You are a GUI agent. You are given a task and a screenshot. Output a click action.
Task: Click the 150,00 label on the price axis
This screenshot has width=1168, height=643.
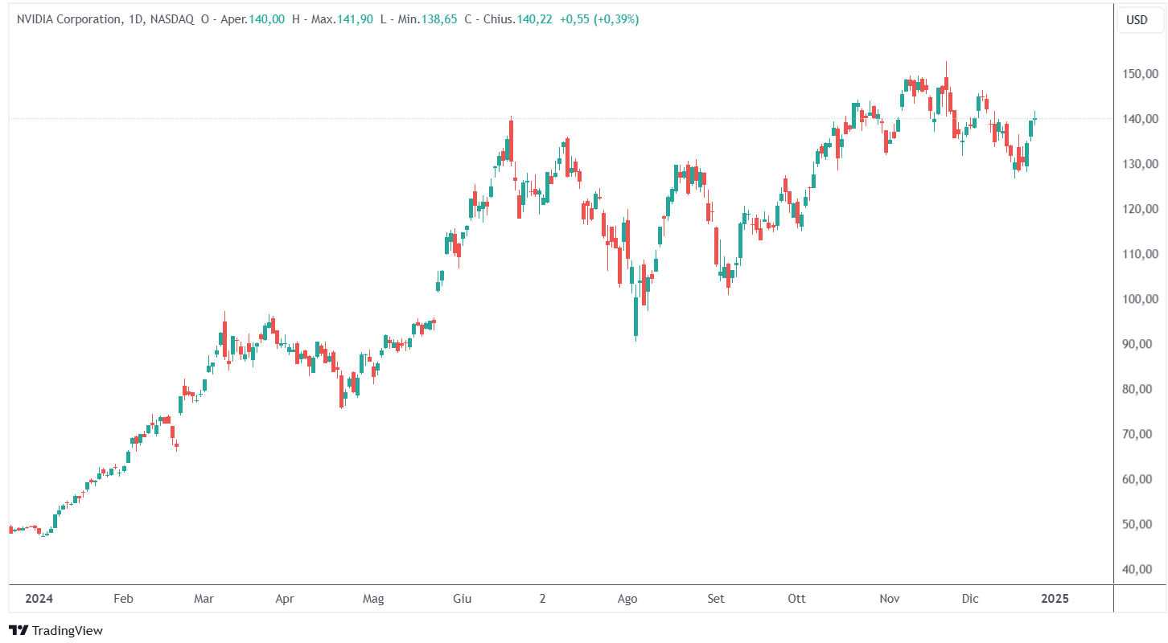pos(1141,74)
